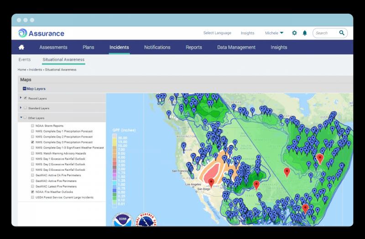The width and height of the screenshot is (365, 239).
Task: Switch to the Events tab
Action: point(25,60)
